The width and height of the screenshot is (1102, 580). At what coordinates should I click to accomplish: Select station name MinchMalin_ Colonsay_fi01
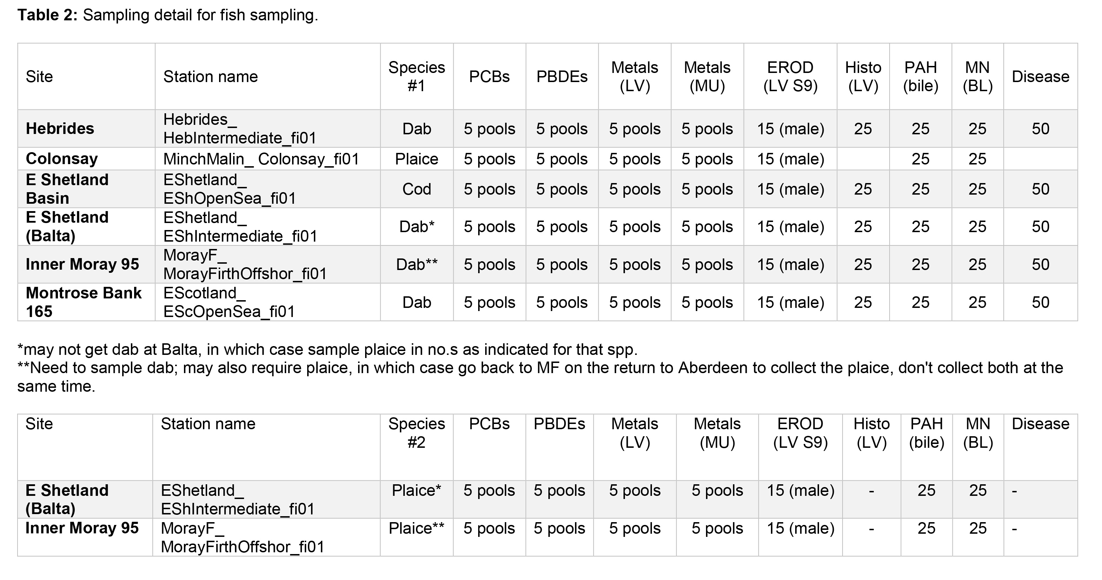point(260,159)
